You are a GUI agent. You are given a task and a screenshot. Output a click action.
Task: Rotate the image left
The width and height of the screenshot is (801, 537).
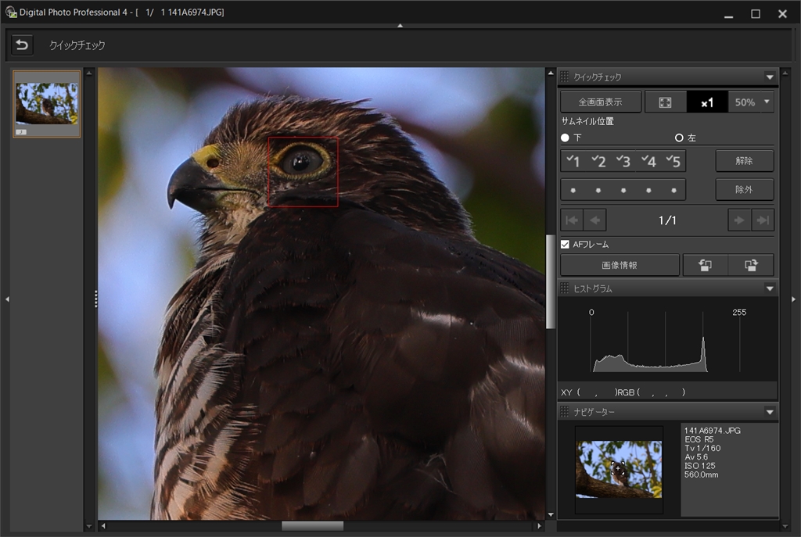(x=705, y=265)
